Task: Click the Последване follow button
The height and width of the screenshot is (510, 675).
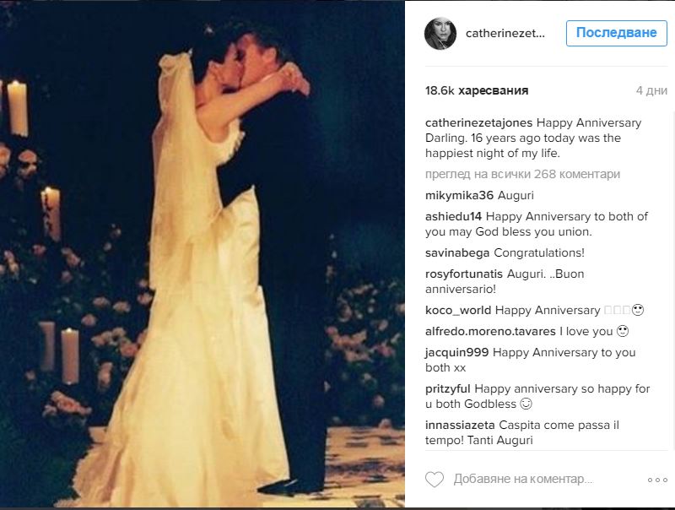Action: click(x=617, y=33)
